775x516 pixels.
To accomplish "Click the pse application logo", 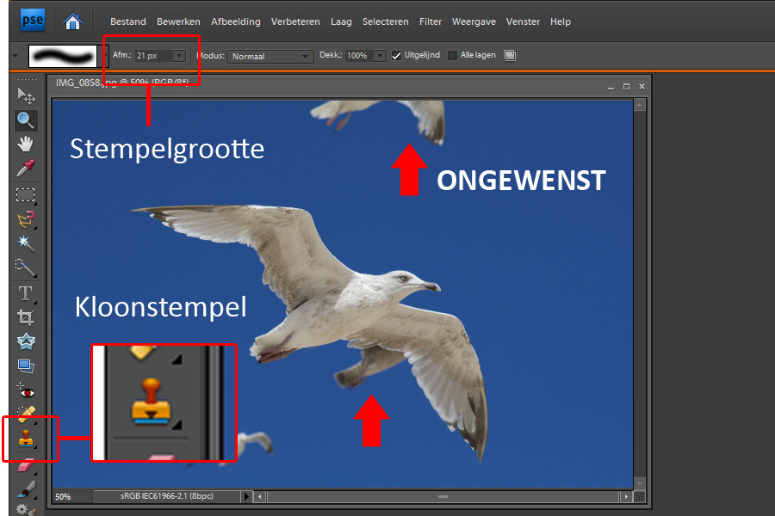I will click(x=34, y=20).
